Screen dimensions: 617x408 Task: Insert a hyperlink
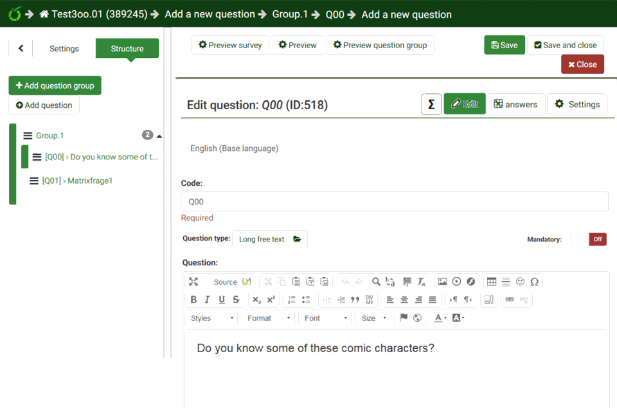[510, 300]
